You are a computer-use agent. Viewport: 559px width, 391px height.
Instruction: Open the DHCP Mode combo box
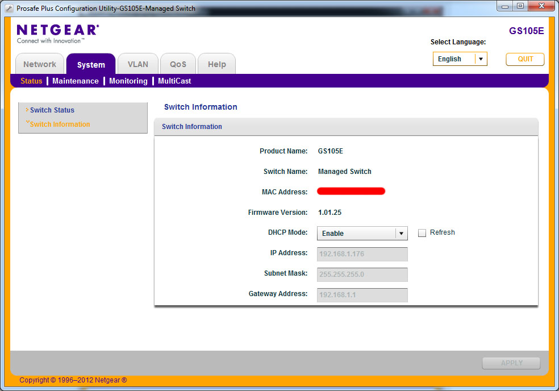click(x=362, y=234)
